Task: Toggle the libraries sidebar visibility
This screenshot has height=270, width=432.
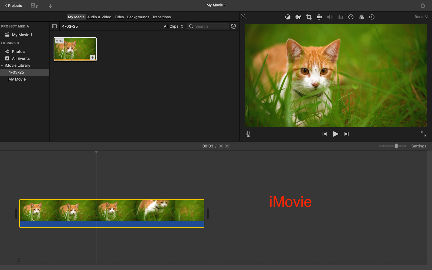Action: (54, 26)
